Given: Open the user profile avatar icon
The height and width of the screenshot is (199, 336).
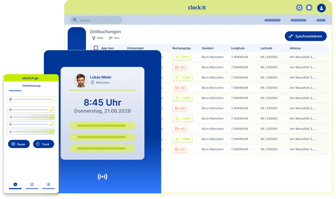Looking at the screenshot, I should [321, 8].
